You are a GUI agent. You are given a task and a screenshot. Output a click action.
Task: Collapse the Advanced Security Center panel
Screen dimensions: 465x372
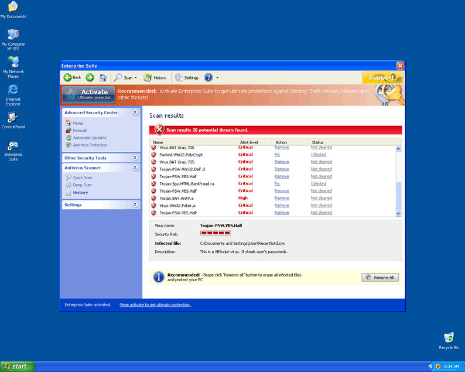[135, 112]
